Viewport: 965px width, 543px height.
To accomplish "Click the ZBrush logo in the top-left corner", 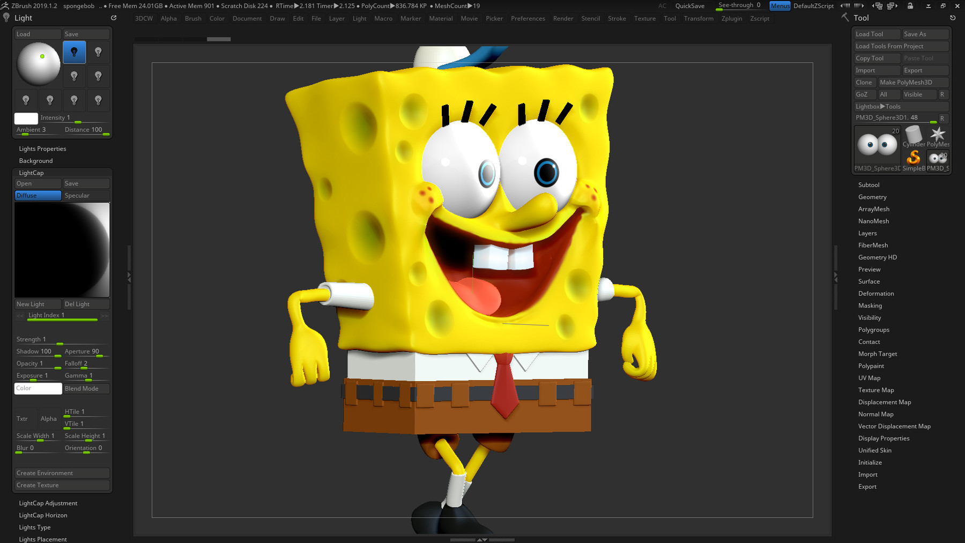I will tap(6, 6).
